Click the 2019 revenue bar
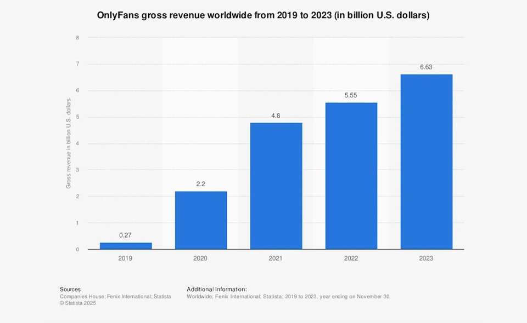Viewport: 527px width, 323px height. pyautogui.click(x=126, y=246)
